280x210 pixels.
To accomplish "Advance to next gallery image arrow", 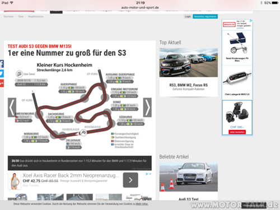I will 147,108.
